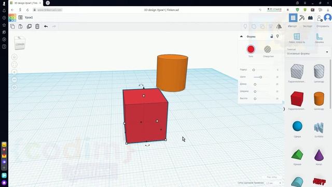Choose the red Solid color swatch
Screen dimensions: 332x187
tap(251, 49)
